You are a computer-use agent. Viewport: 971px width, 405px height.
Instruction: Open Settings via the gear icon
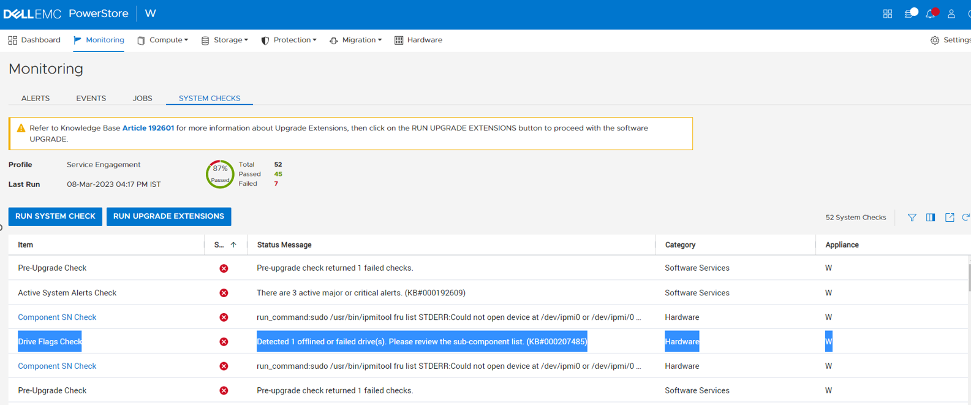click(x=935, y=40)
